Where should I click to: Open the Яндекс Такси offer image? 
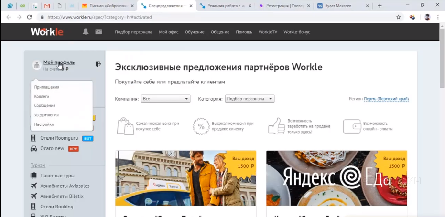tap(185, 178)
